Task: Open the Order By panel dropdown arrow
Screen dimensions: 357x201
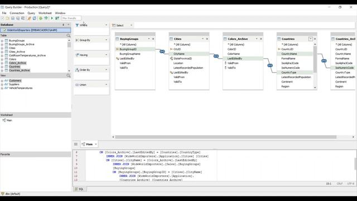Action: [106, 70]
